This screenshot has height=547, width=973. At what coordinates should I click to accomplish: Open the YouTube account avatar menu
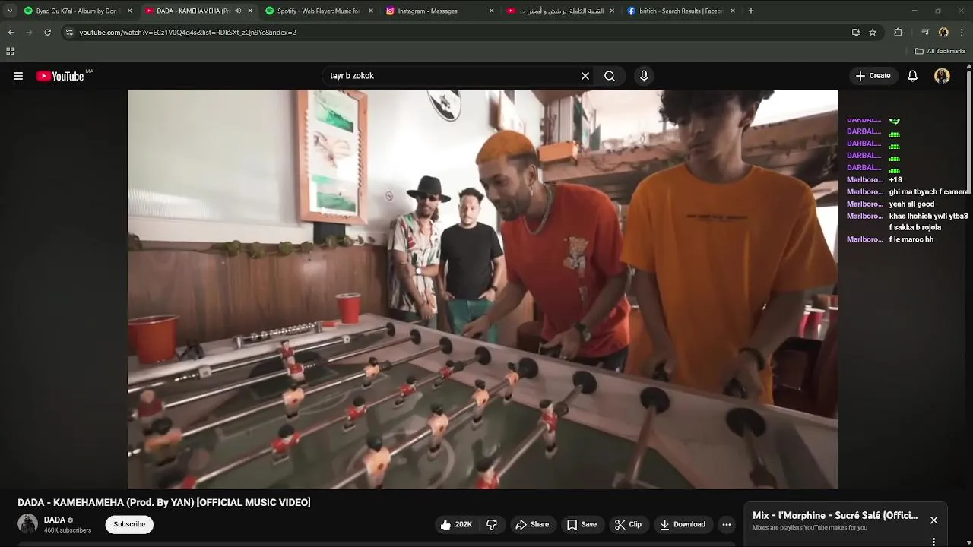coord(942,76)
